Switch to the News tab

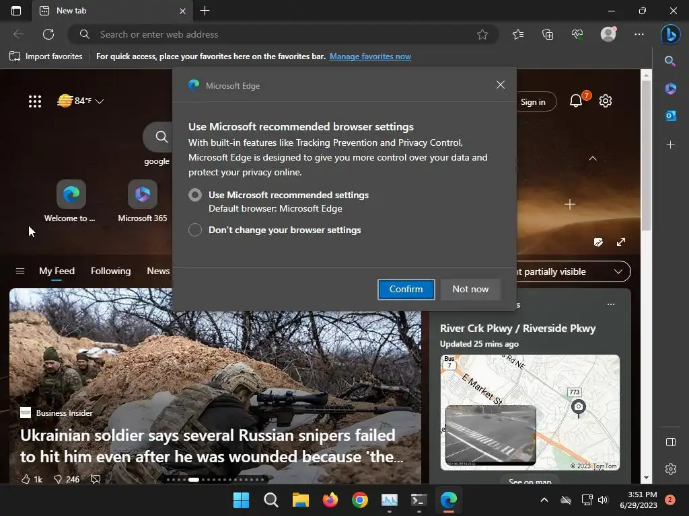coord(158,271)
